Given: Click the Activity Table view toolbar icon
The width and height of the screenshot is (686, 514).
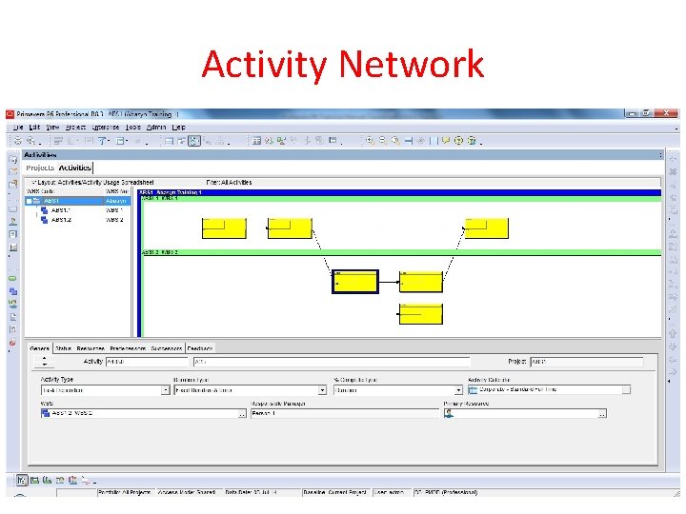Looking at the screenshot, I should click(170, 141).
